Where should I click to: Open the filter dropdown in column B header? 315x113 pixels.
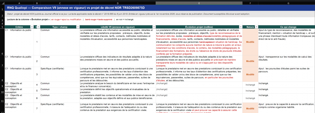click(x=38, y=27)
